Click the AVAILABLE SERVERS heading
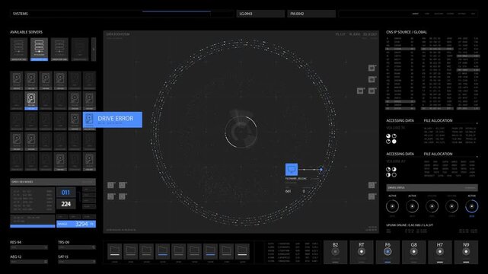488x274 pixels. (x=26, y=32)
